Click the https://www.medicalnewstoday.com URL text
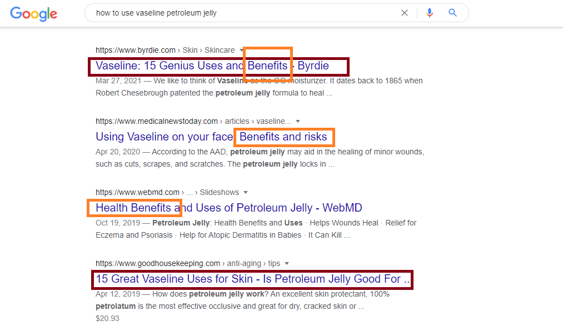Image resolution: width=563 pixels, height=331 pixels. click(157, 121)
